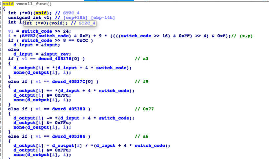The height and width of the screenshot is (159, 269).
Task: Click the 'else' keyword before d_input = &input_rev
Action: (13, 50)
